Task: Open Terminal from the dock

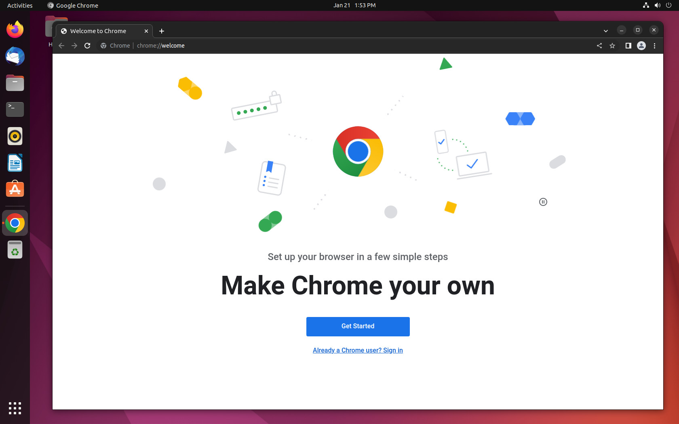Action: [15, 109]
